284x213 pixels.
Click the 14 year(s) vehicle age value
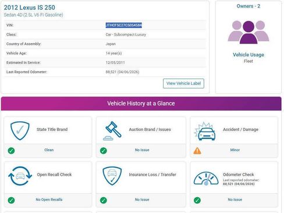(x=113, y=53)
